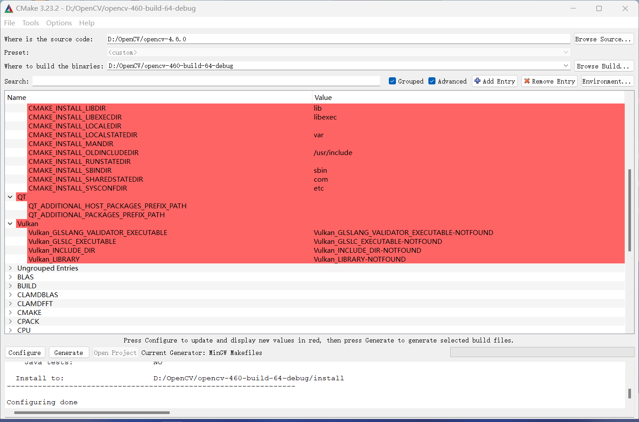
Task: Collapse the Vulkan variable group
Action: coord(10,223)
